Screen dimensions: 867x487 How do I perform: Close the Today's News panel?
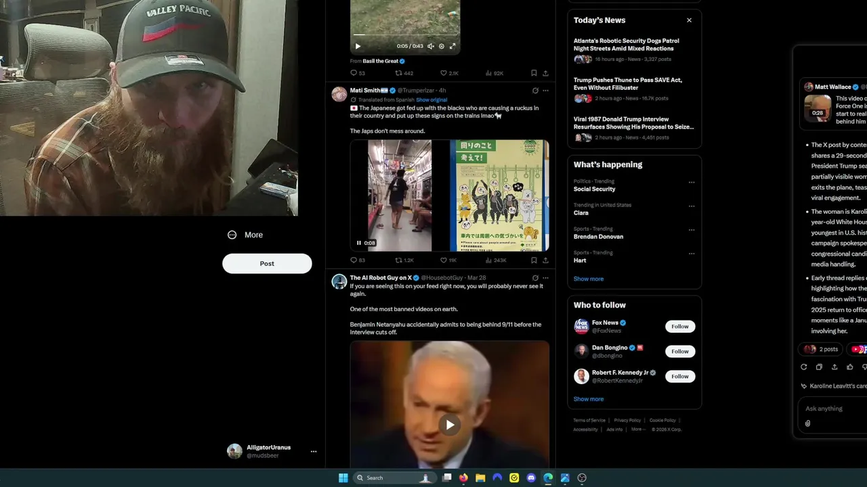tap(689, 20)
